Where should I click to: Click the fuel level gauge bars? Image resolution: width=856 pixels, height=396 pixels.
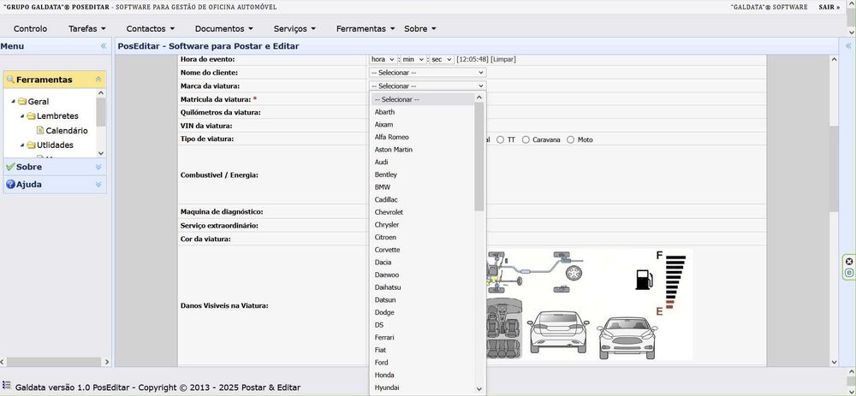(675, 282)
